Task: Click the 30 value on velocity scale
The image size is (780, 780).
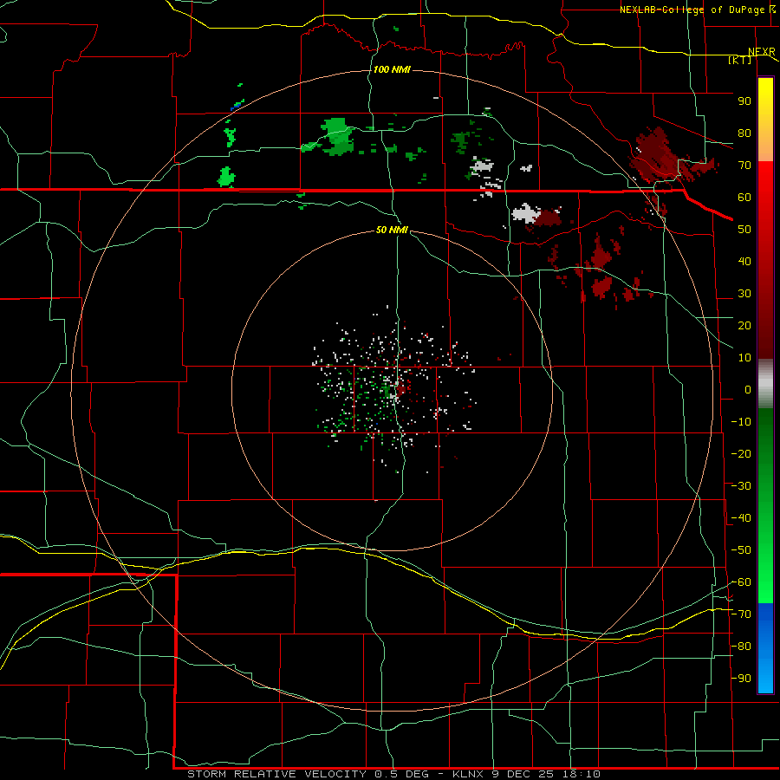Action: (x=744, y=294)
